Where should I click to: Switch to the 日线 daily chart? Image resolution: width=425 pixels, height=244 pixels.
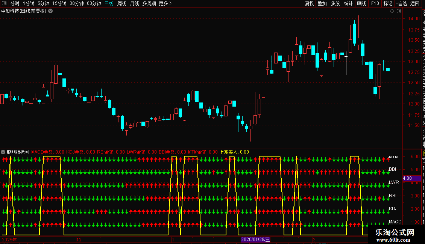point(109,3)
